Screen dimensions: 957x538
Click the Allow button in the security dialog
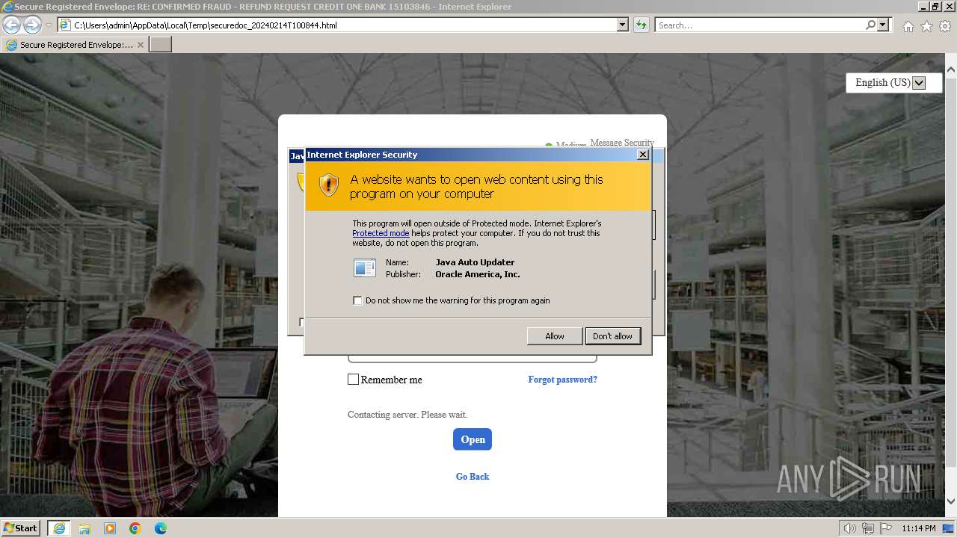click(x=554, y=336)
